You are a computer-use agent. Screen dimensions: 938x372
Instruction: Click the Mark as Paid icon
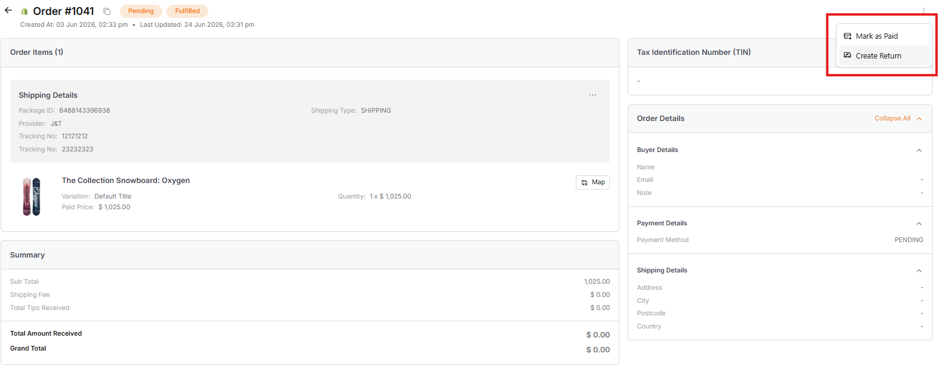click(x=847, y=36)
